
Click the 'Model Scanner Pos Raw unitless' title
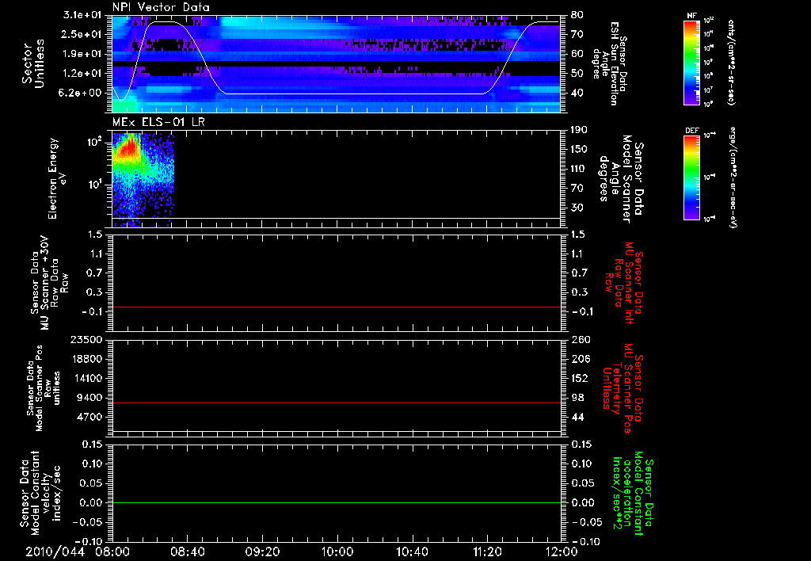coord(44,388)
